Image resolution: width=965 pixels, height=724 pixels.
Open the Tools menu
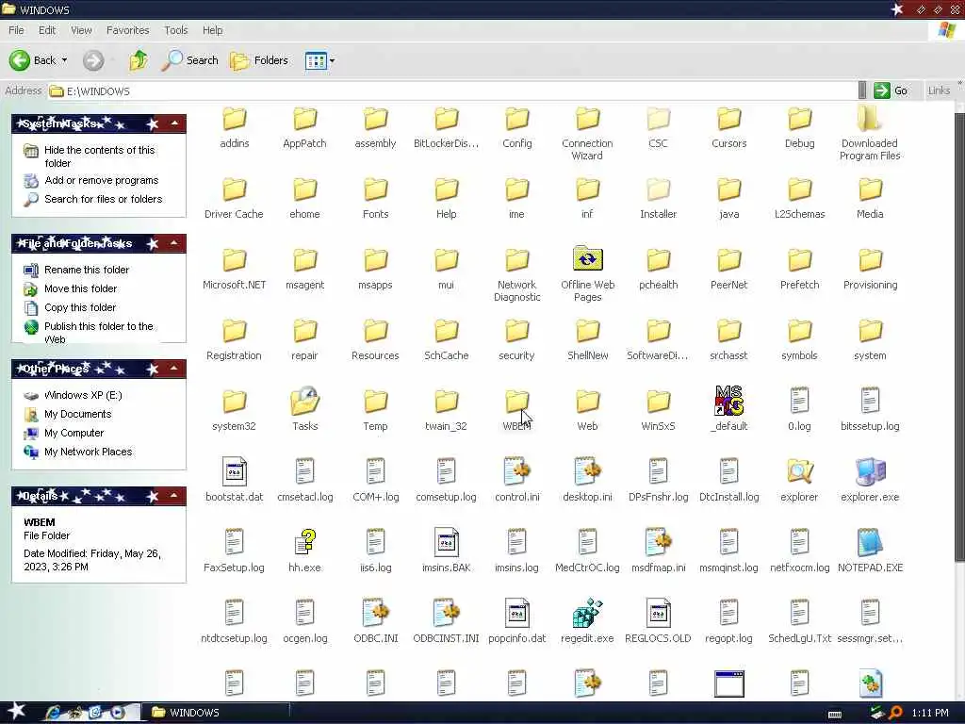(175, 30)
